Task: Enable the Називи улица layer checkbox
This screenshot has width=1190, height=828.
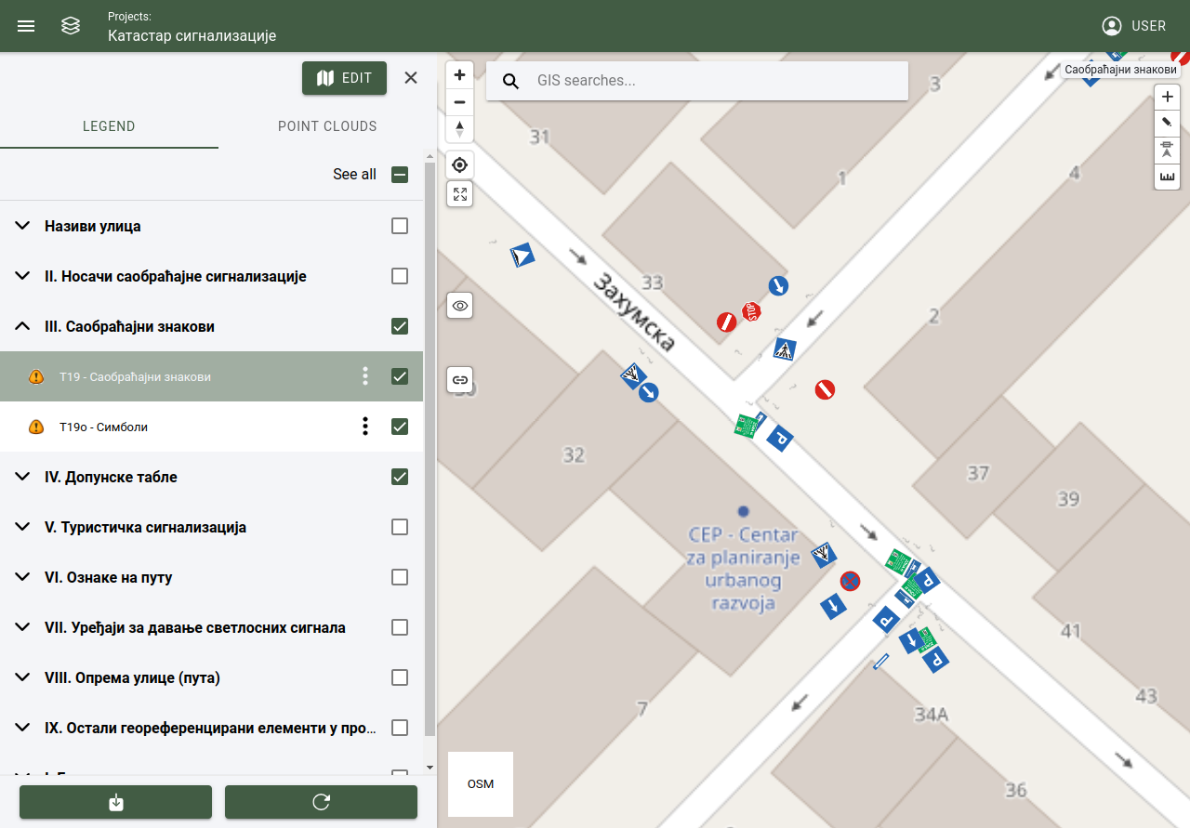Action: (x=400, y=226)
